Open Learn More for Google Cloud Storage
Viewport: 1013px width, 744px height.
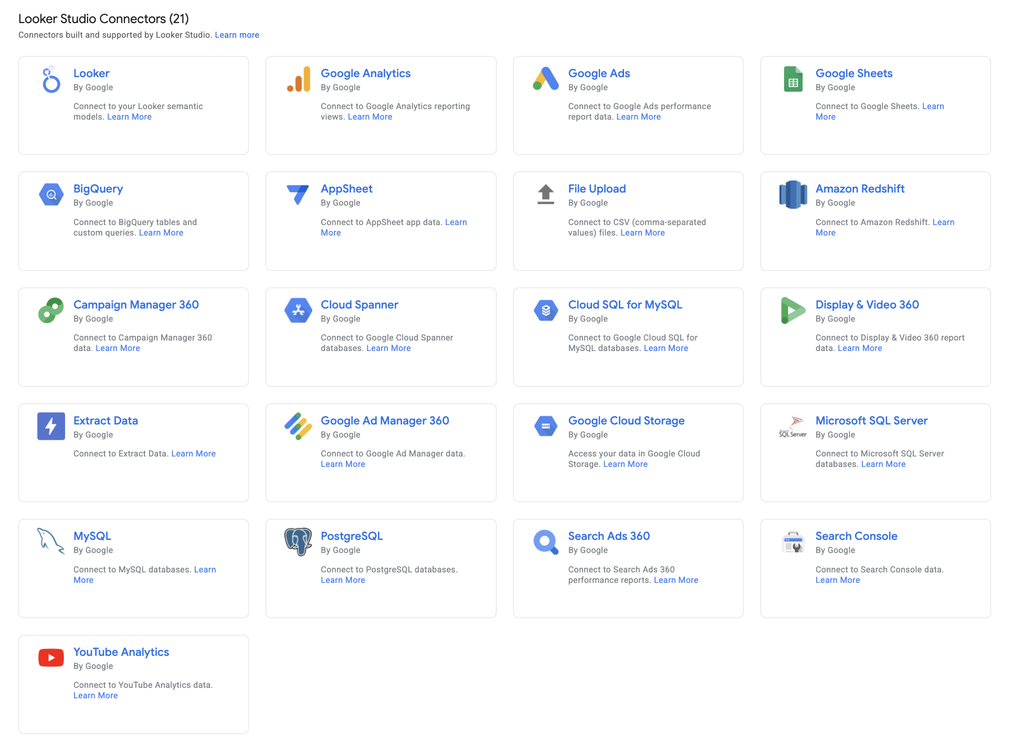(x=625, y=464)
